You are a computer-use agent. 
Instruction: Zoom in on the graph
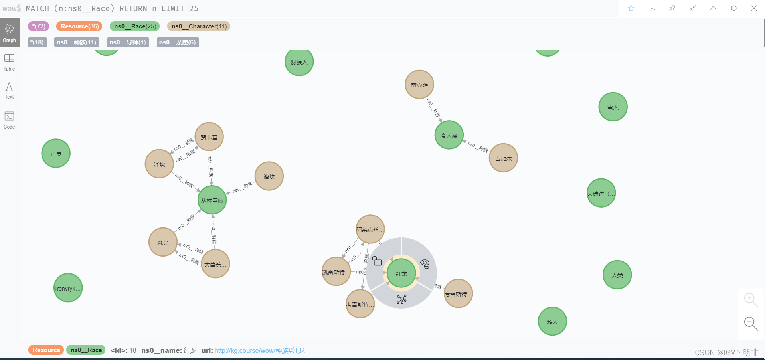[751, 299]
